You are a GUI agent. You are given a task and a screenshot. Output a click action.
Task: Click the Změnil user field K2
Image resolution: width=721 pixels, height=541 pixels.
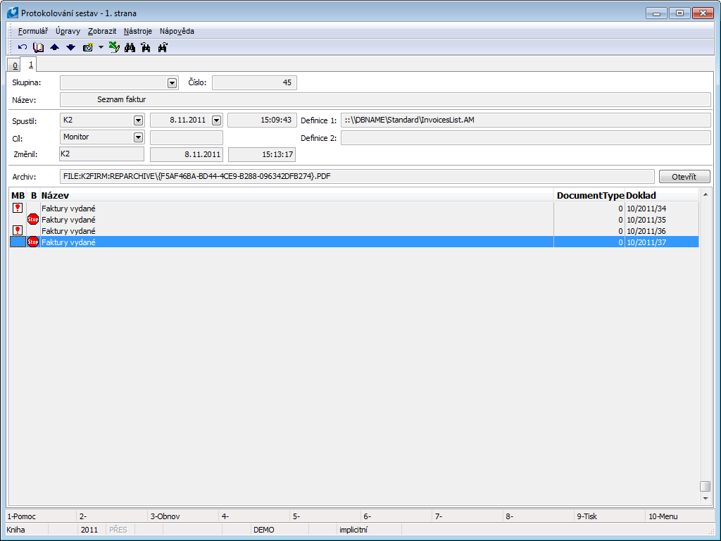coord(101,154)
